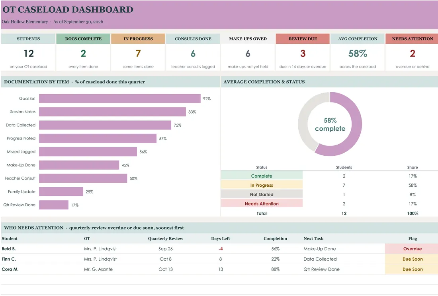Viewport: 438px width, 296px height.
Task: Click the MAKE-UPS OWED card header
Action: [248, 39]
